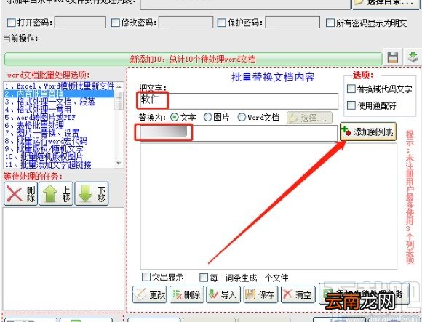Select 图片 radio button
This screenshot has height=322, width=422.
[x=207, y=117]
